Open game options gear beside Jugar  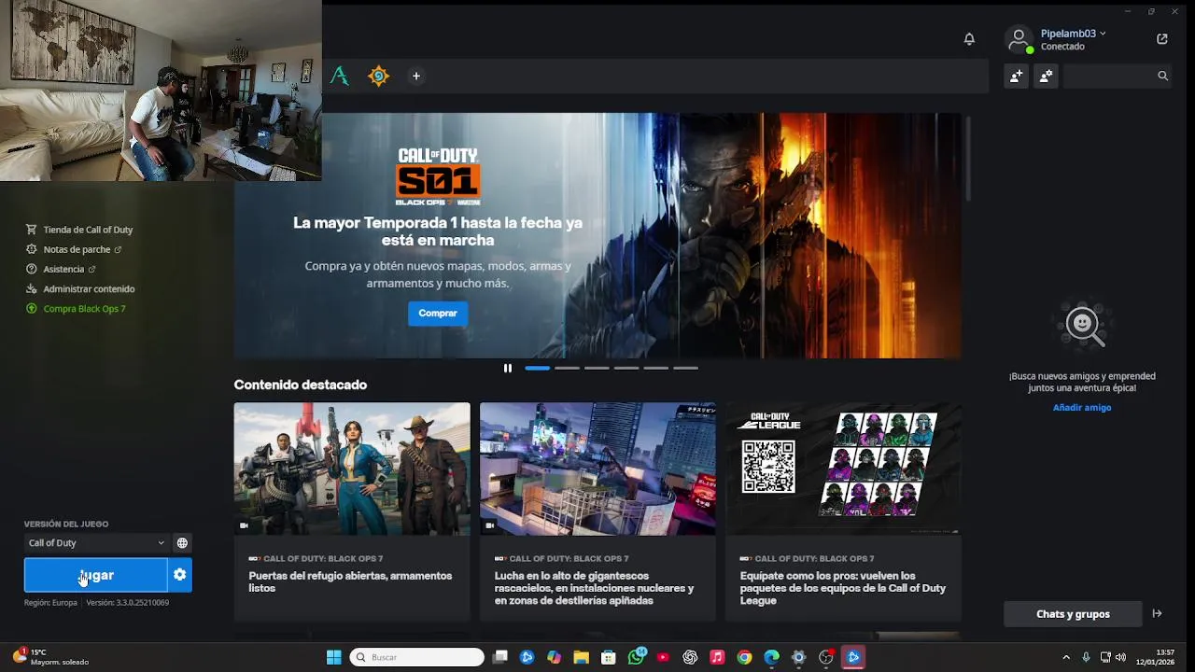click(180, 575)
